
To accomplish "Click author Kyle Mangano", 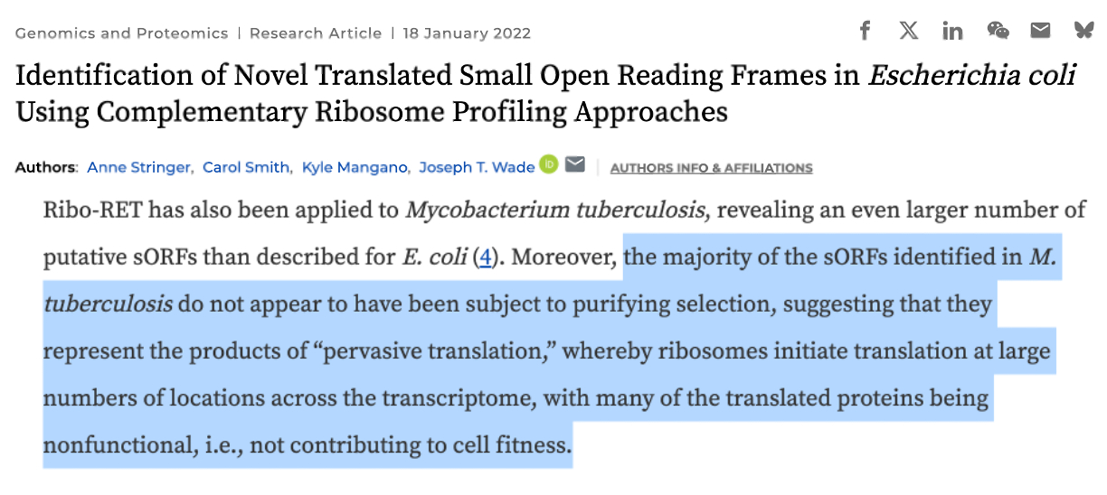I will pos(355,167).
